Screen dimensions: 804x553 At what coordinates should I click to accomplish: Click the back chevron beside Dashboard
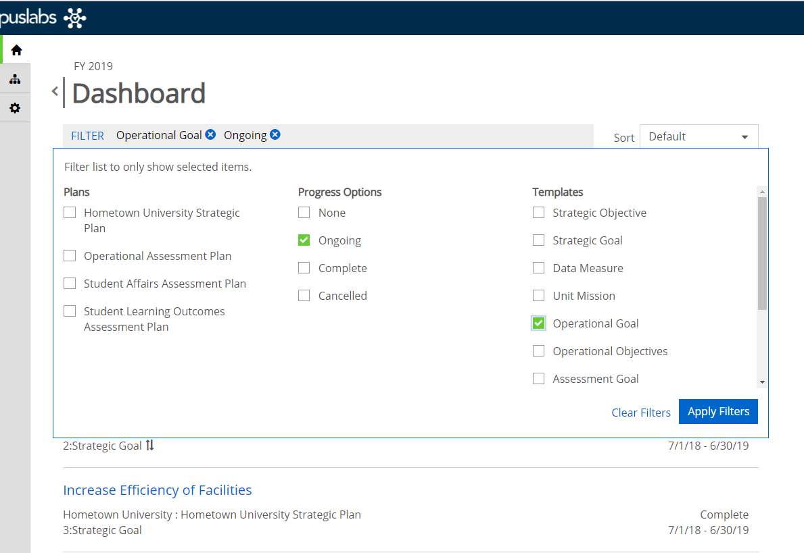click(x=55, y=92)
